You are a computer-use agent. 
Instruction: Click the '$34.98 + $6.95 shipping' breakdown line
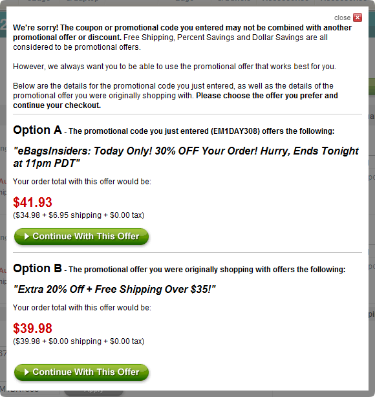(x=79, y=215)
